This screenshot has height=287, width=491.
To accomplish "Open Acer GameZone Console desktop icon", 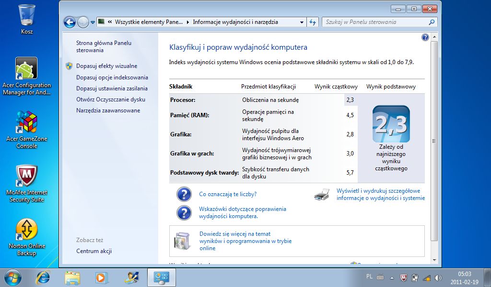I will [27, 130].
